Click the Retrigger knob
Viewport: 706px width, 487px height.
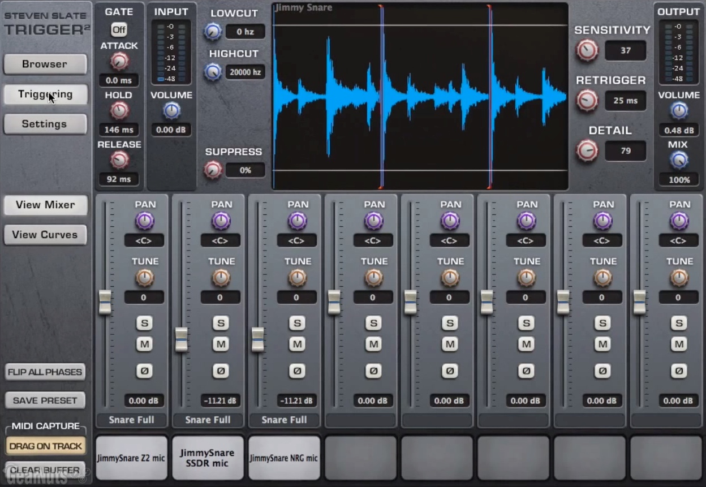coord(587,101)
